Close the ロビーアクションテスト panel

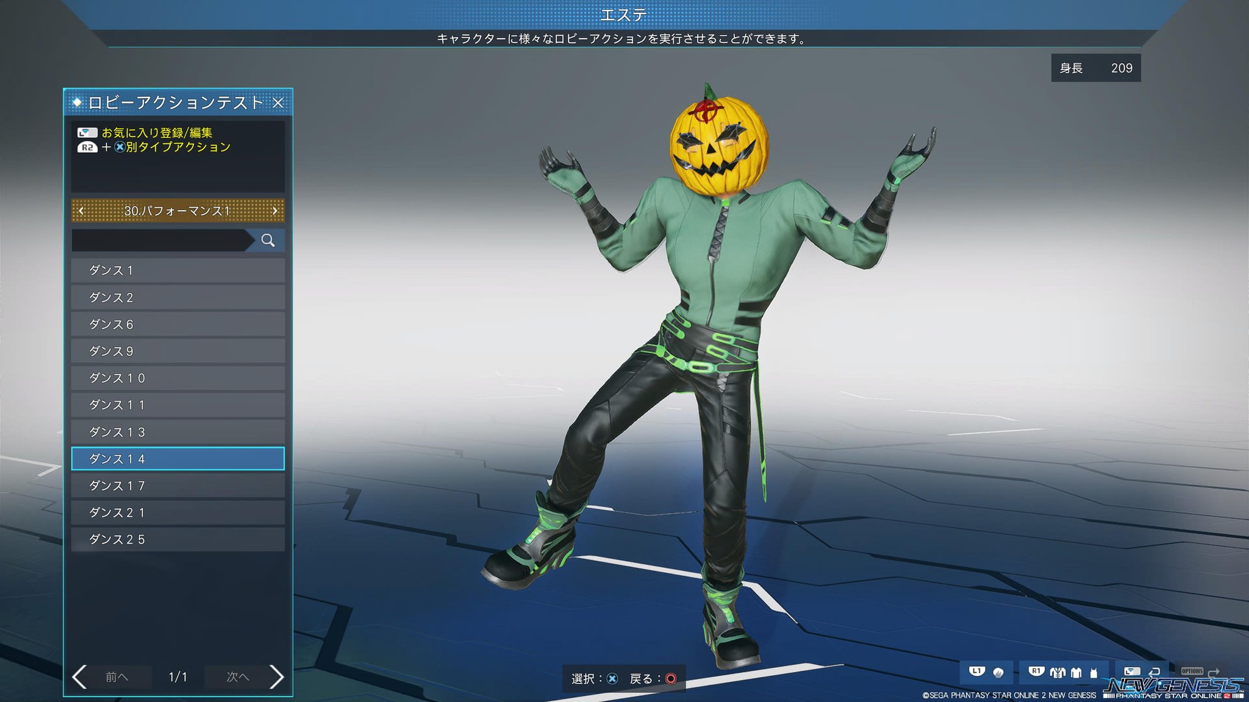tap(278, 102)
